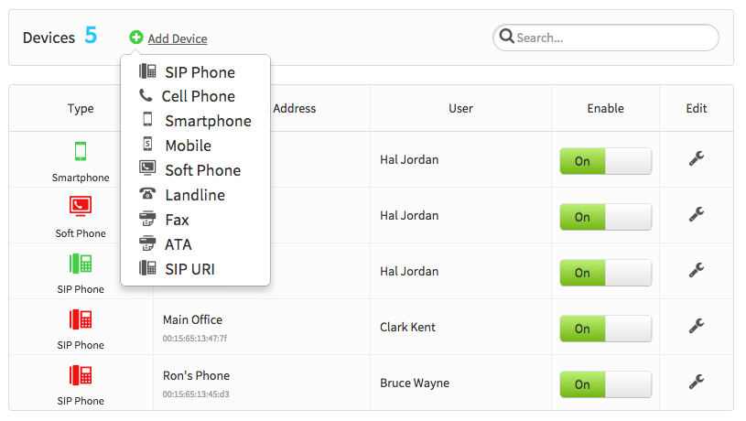Image resolution: width=746 pixels, height=421 pixels.
Task: Open the Add Device link
Action: (178, 38)
